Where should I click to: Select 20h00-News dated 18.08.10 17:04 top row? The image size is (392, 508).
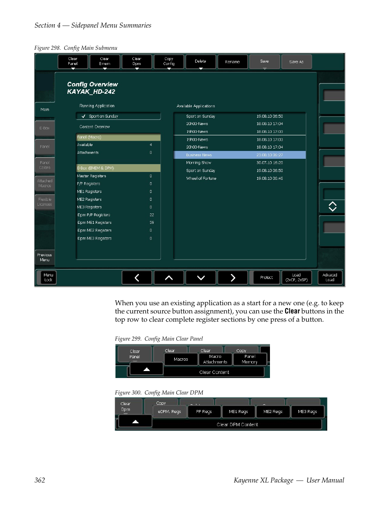(240, 124)
